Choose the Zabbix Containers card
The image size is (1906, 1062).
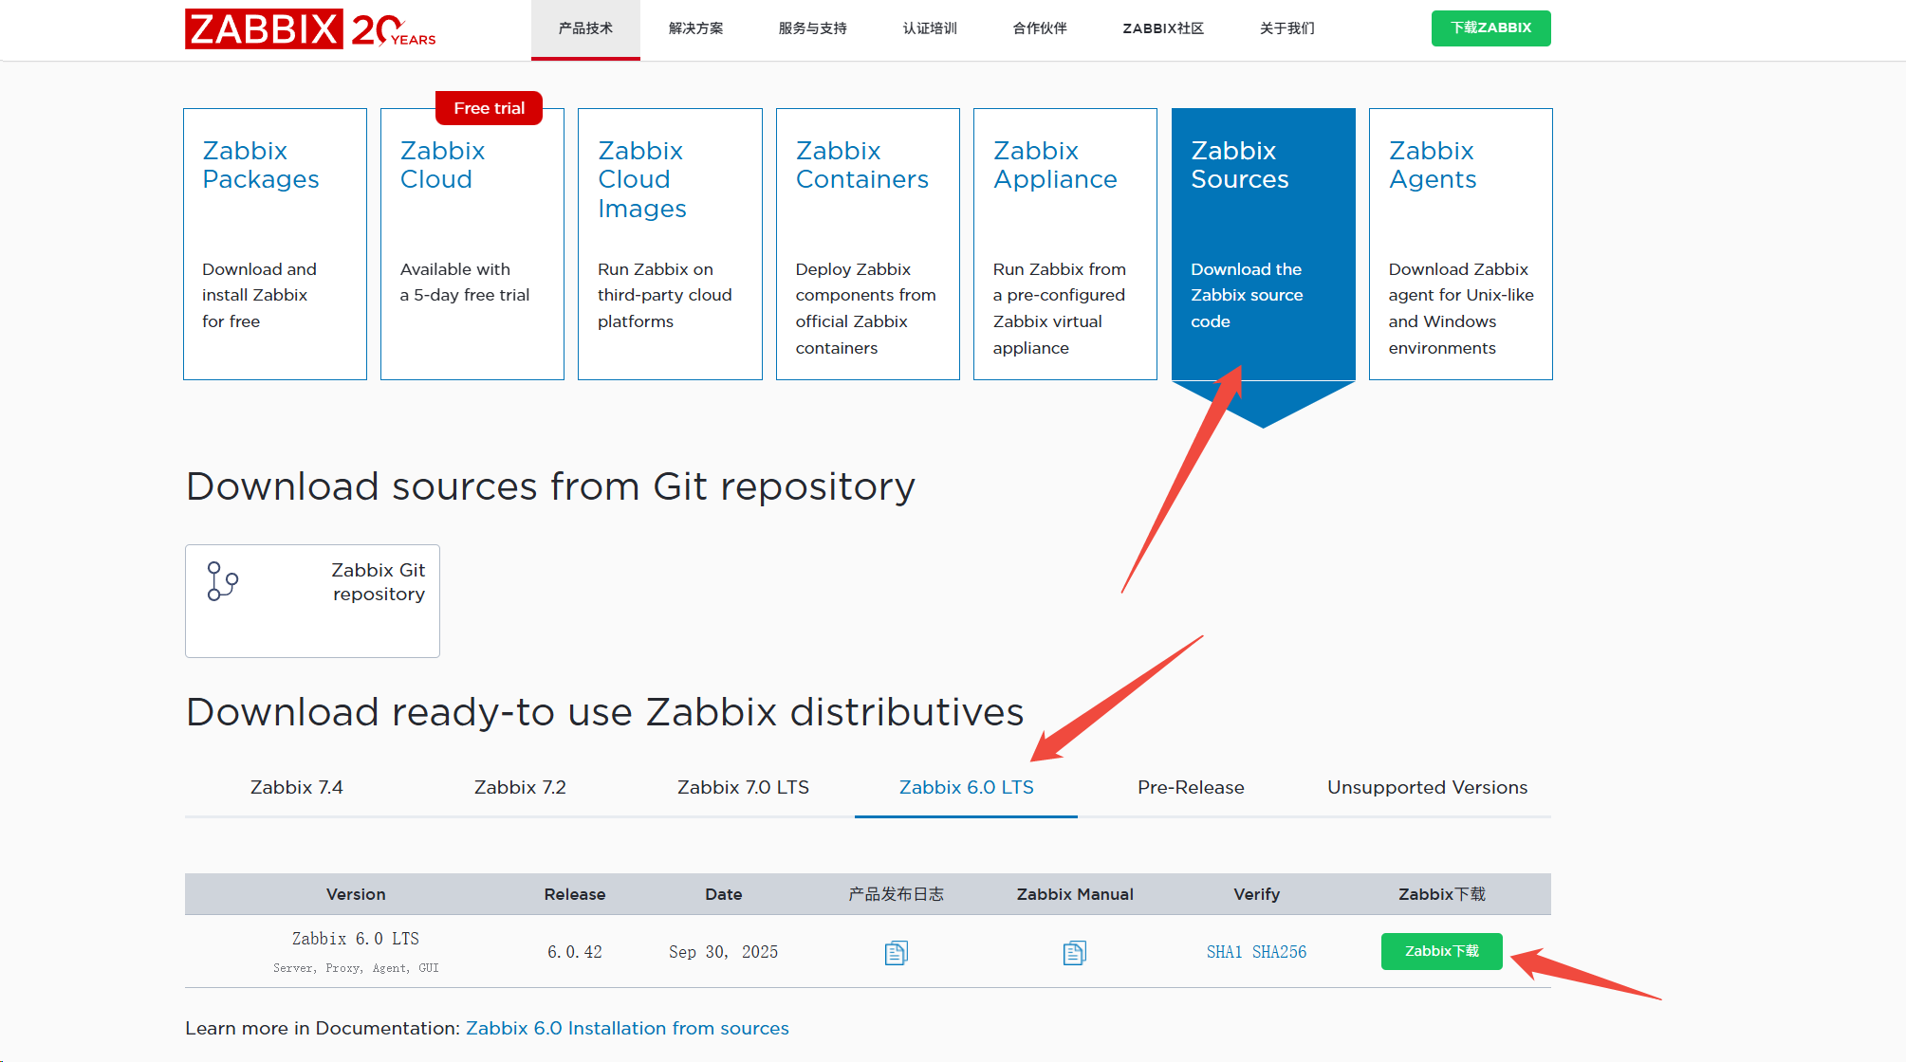(867, 244)
